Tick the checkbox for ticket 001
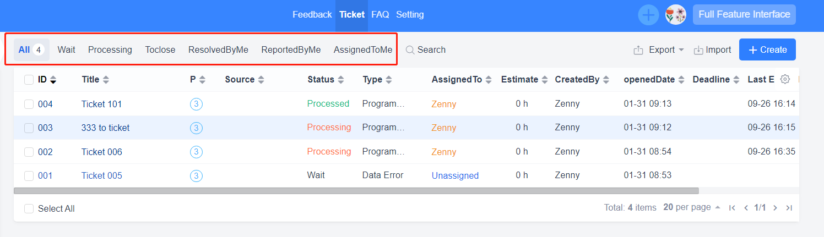The image size is (824, 237). (x=29, y=176)
